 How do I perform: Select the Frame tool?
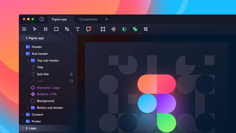(x=46, y=29)
